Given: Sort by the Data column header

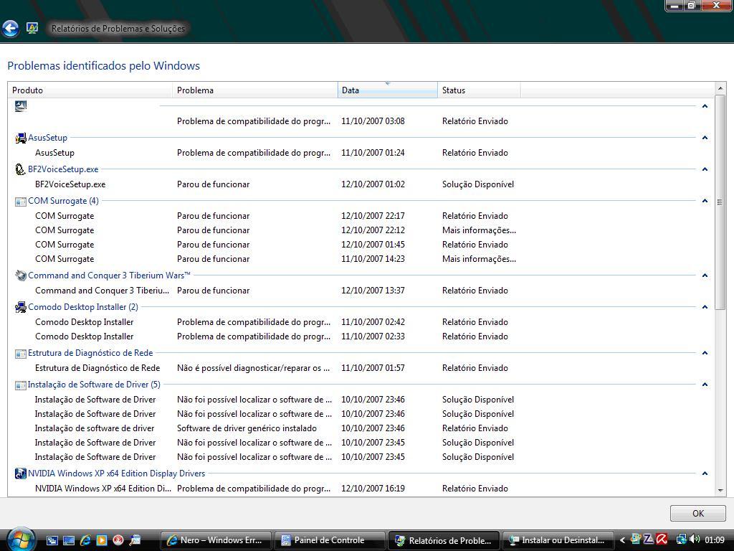Looking at the screenshot, I should (x=388, y=90).
